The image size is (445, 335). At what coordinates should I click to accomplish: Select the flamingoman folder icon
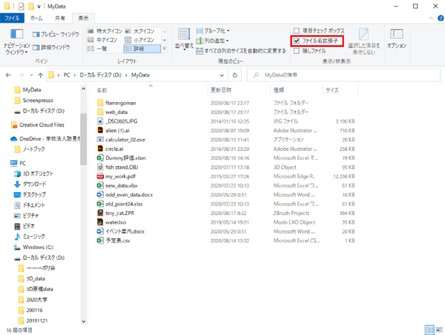pos(100,103)
